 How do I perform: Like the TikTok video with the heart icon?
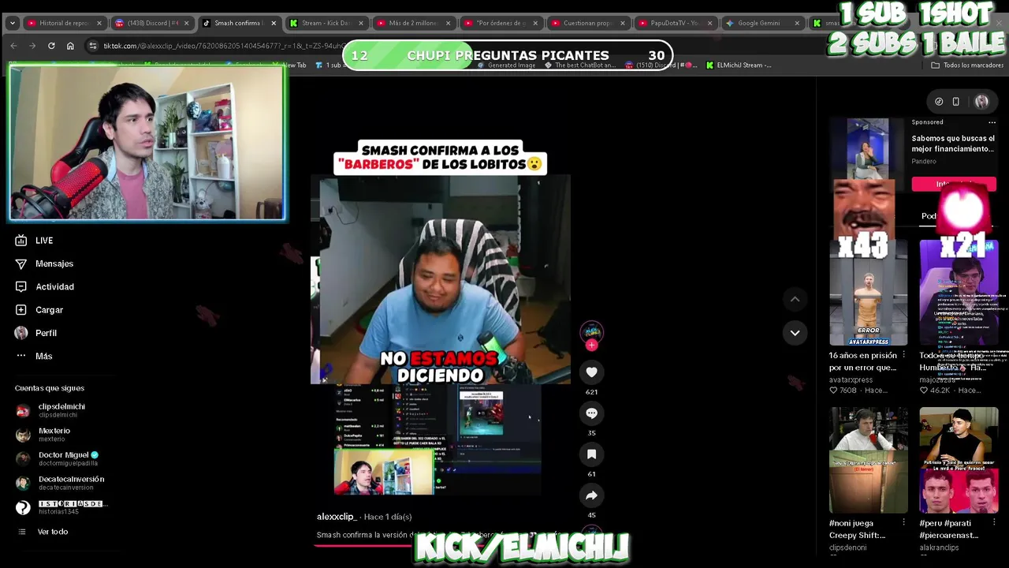[x=591, y=372]
